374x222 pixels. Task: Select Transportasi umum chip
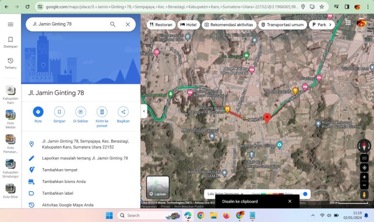click(x=282, y=25)
